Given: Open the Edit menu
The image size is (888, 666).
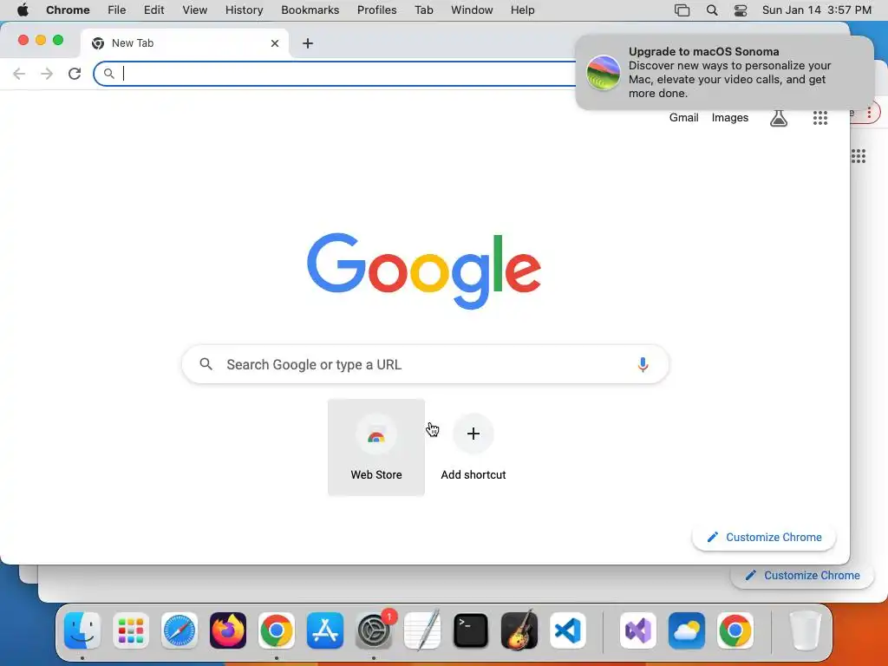Looking at the screenshot, I should tap(153, 10).
